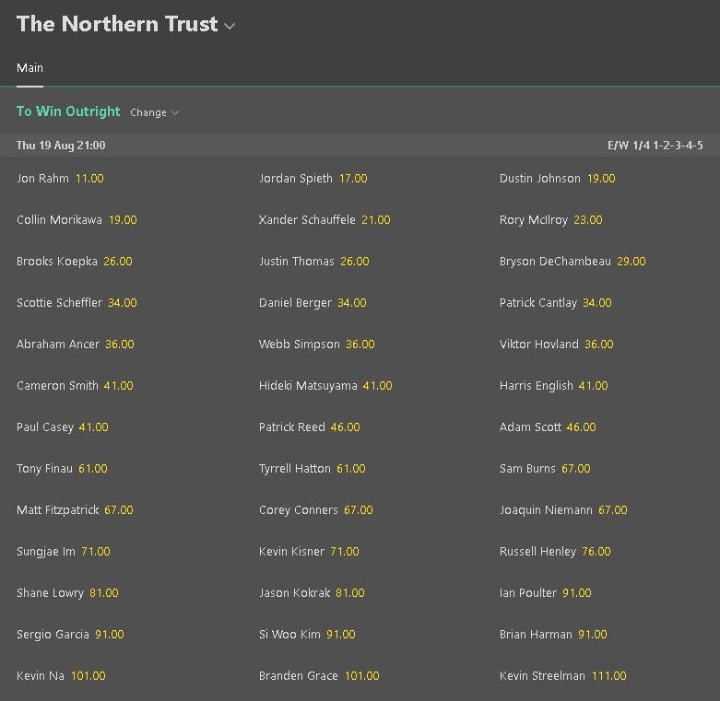Viewport: 720px width, 701px height.
Task: Choose Viktor Hovland odds 36.00
Action: tap(599, 345)
